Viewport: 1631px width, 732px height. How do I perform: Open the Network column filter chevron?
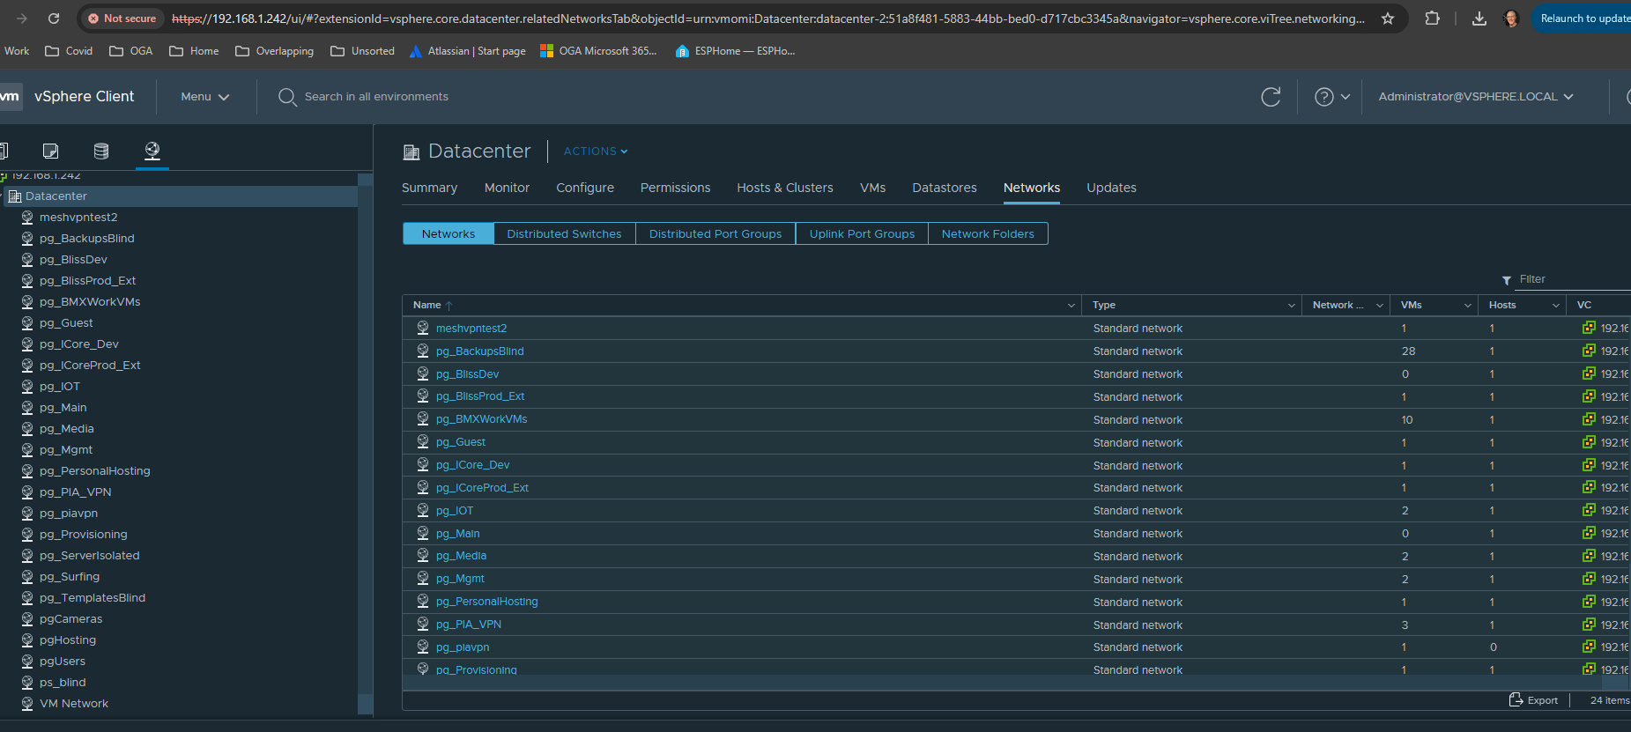(1380, 306)
